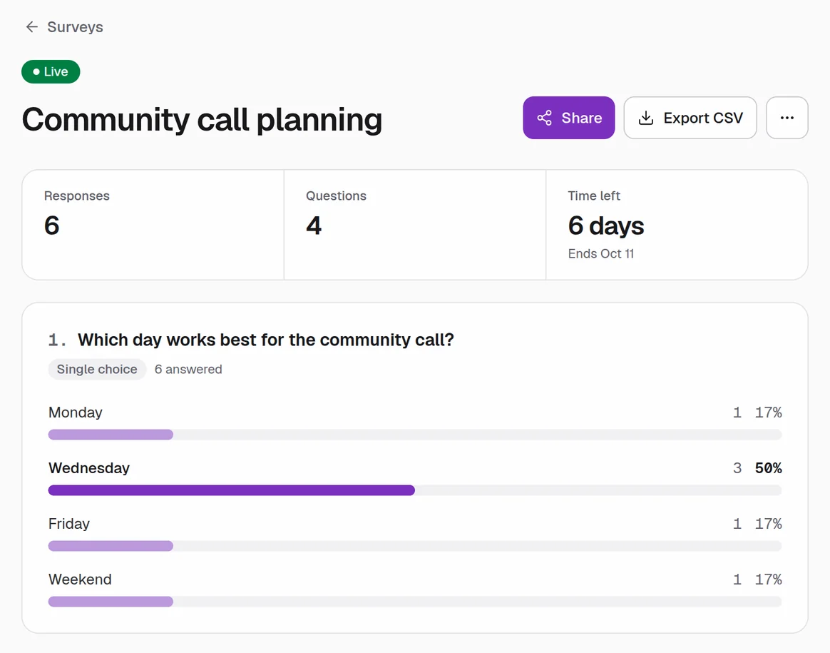This screenshot has height=653, width=830.
Task: Click the 'Ends Oct 11' text
Action: pos(601,253)
